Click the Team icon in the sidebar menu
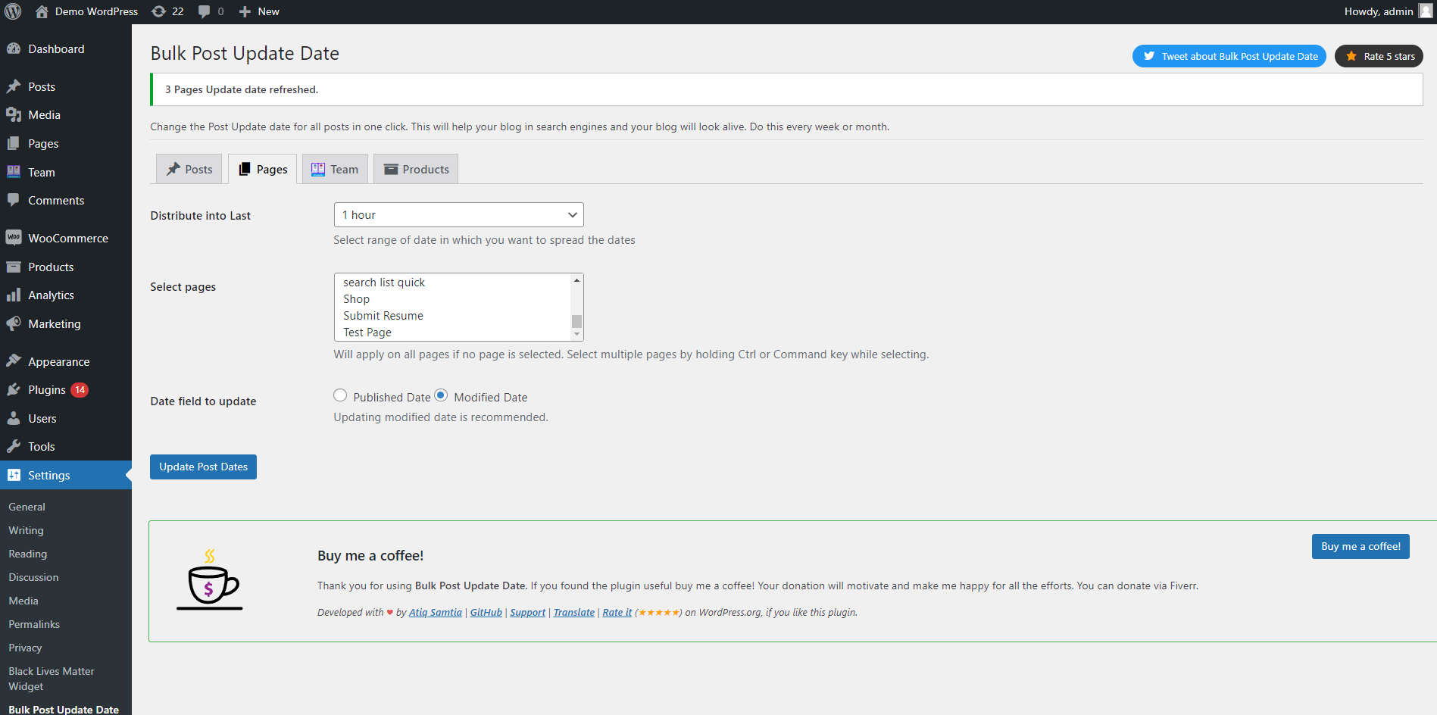Image resolution: width=1437 pixels, height=715 pixels. pos(14,172)
